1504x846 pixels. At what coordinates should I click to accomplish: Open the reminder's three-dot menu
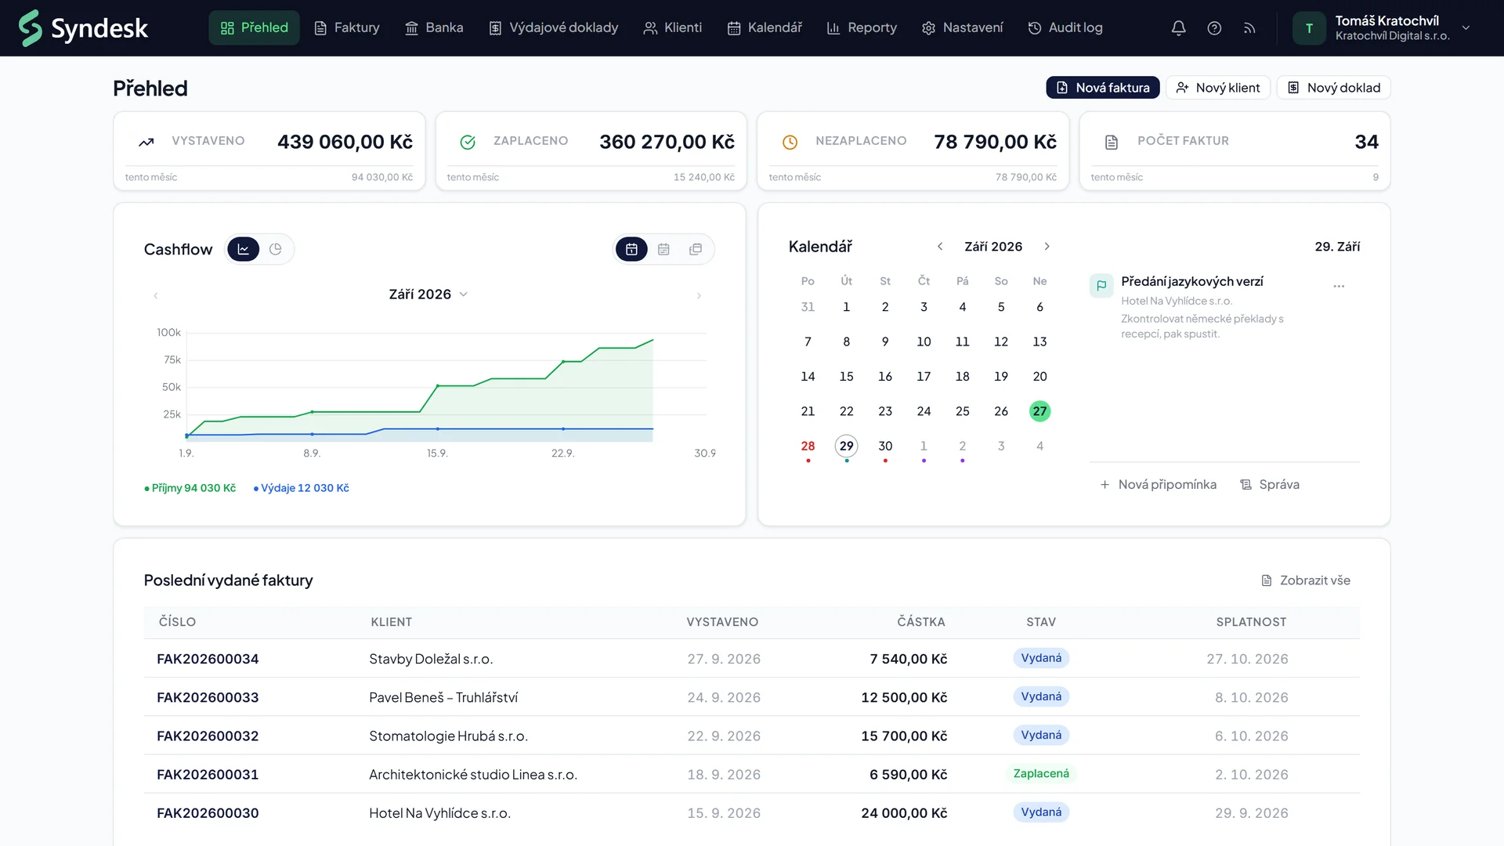pos(1339,286)
